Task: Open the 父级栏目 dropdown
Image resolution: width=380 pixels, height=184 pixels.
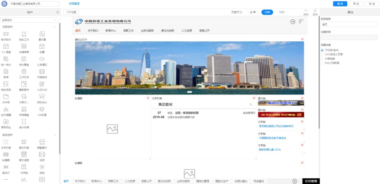Action: (349, 37)
